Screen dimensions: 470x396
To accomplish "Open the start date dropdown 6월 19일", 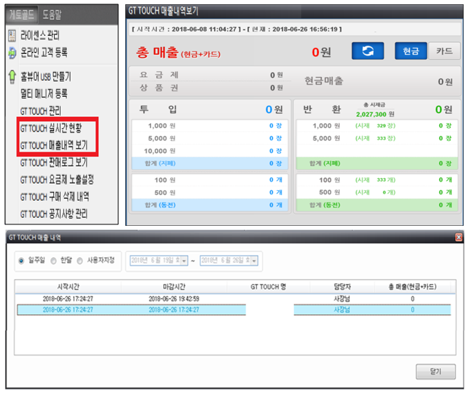I will point(184,261).
